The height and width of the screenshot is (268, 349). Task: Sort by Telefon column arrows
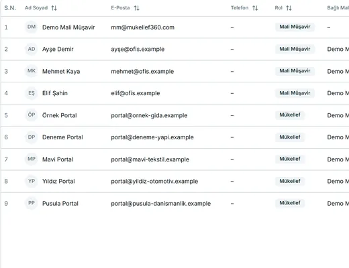coord(255,8)
